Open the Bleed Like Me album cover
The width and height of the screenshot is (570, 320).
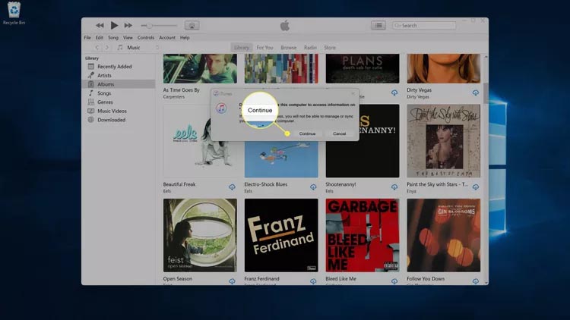(363, 235)
